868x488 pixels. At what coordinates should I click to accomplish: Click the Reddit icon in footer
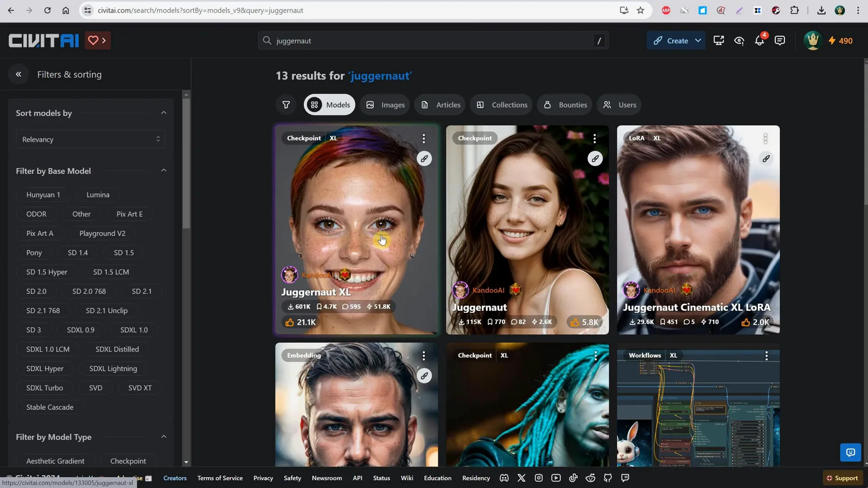click(x=591, y=478)
